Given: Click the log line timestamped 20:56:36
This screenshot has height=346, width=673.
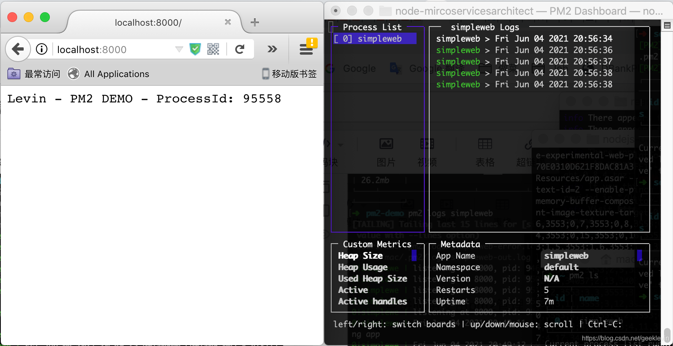Looking at the screenshot, I should 524,50.
